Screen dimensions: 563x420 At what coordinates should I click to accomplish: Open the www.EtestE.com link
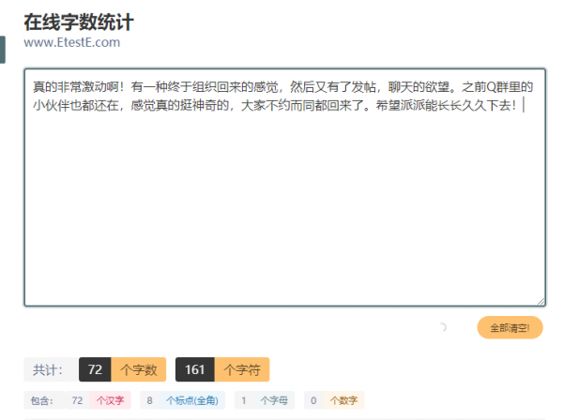72,42
